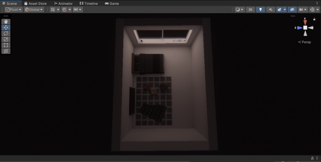Toggle gizmos visibility icon

pos(312,10)
